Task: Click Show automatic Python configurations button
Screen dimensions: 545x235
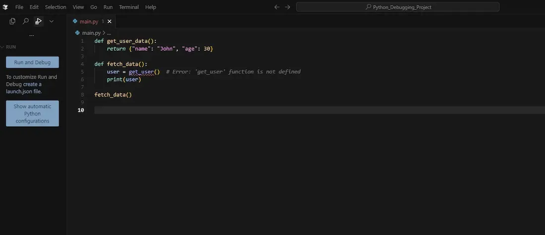Action: [32, 114]
